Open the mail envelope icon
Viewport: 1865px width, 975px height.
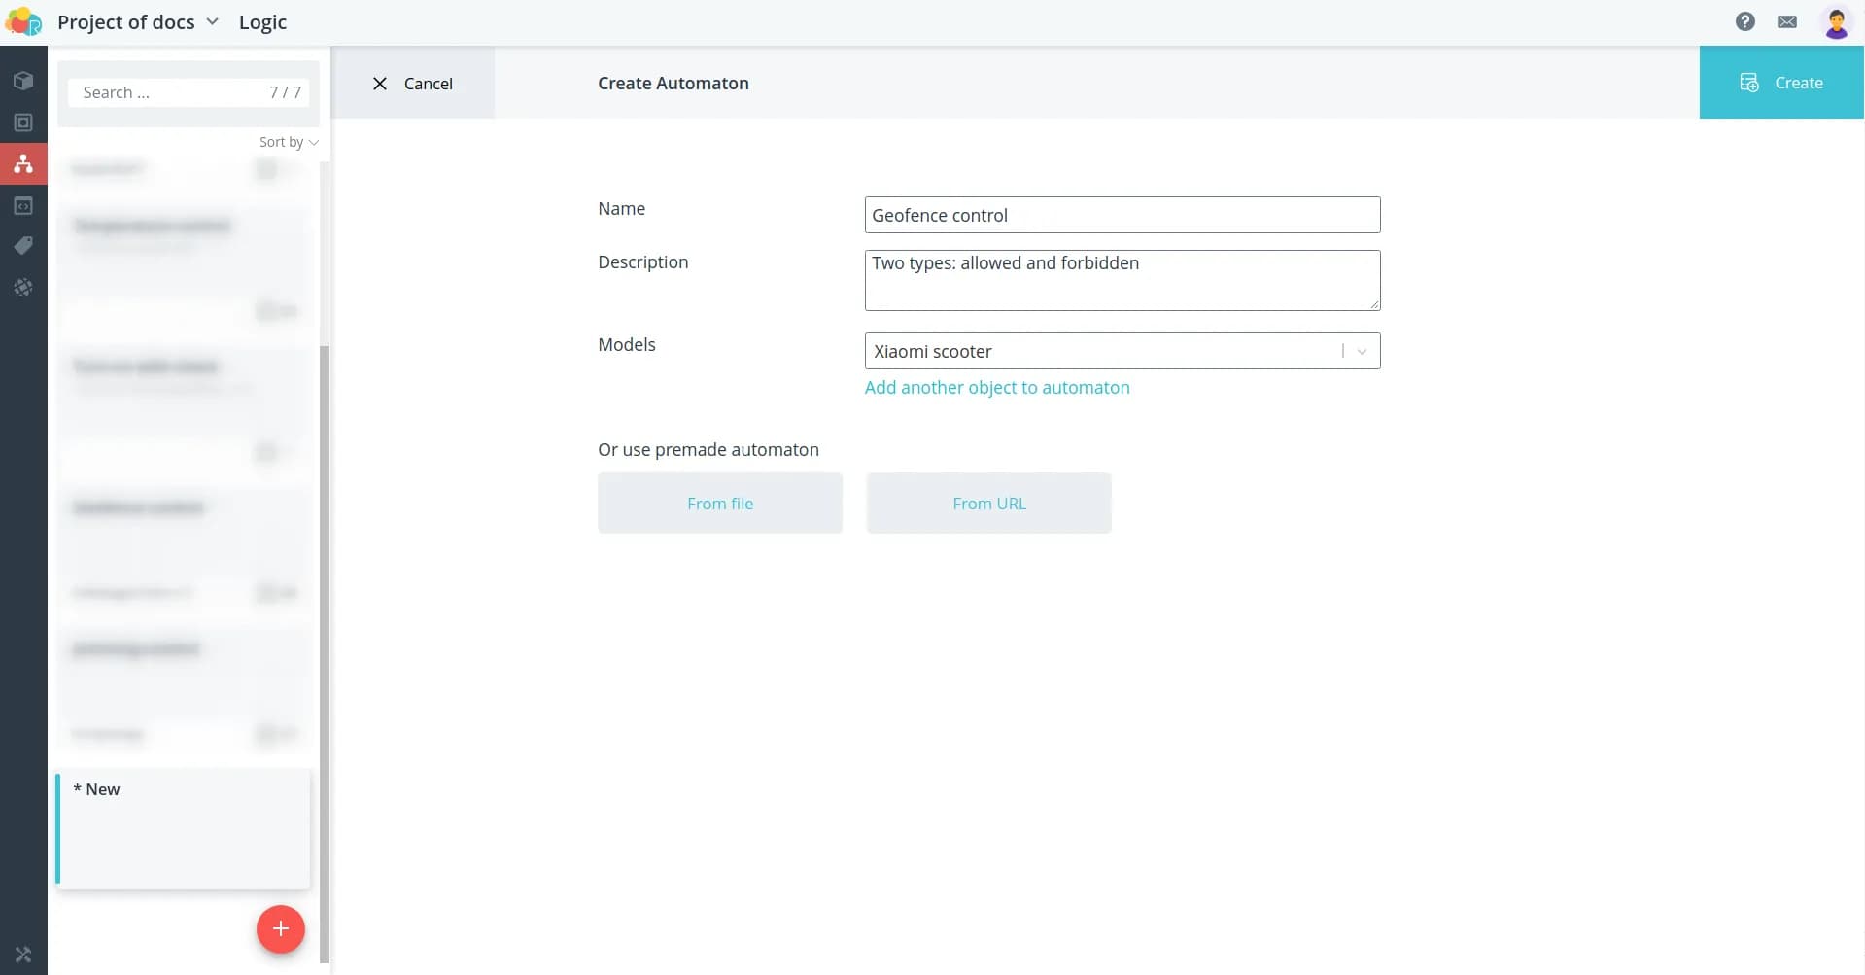click(1786, 21)
